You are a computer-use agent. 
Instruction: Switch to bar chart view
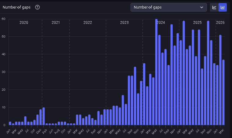(x=223, y=7)
